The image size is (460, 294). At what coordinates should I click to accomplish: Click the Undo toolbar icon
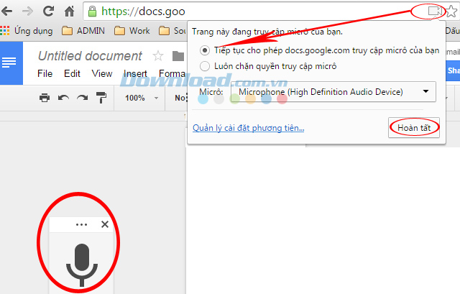(63, 98)
